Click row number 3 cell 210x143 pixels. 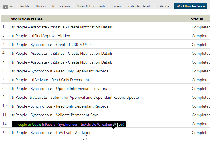5,44
